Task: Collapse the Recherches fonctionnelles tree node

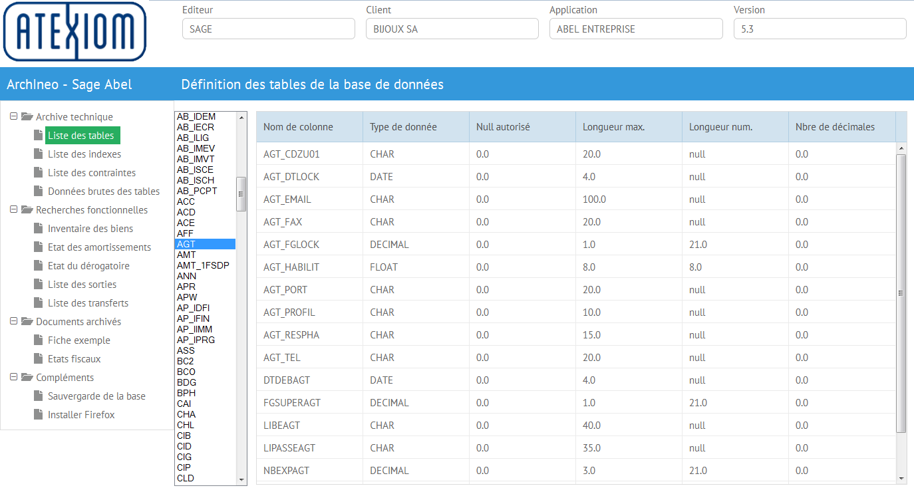Action: pyautogui.click(x=13, y=209)
